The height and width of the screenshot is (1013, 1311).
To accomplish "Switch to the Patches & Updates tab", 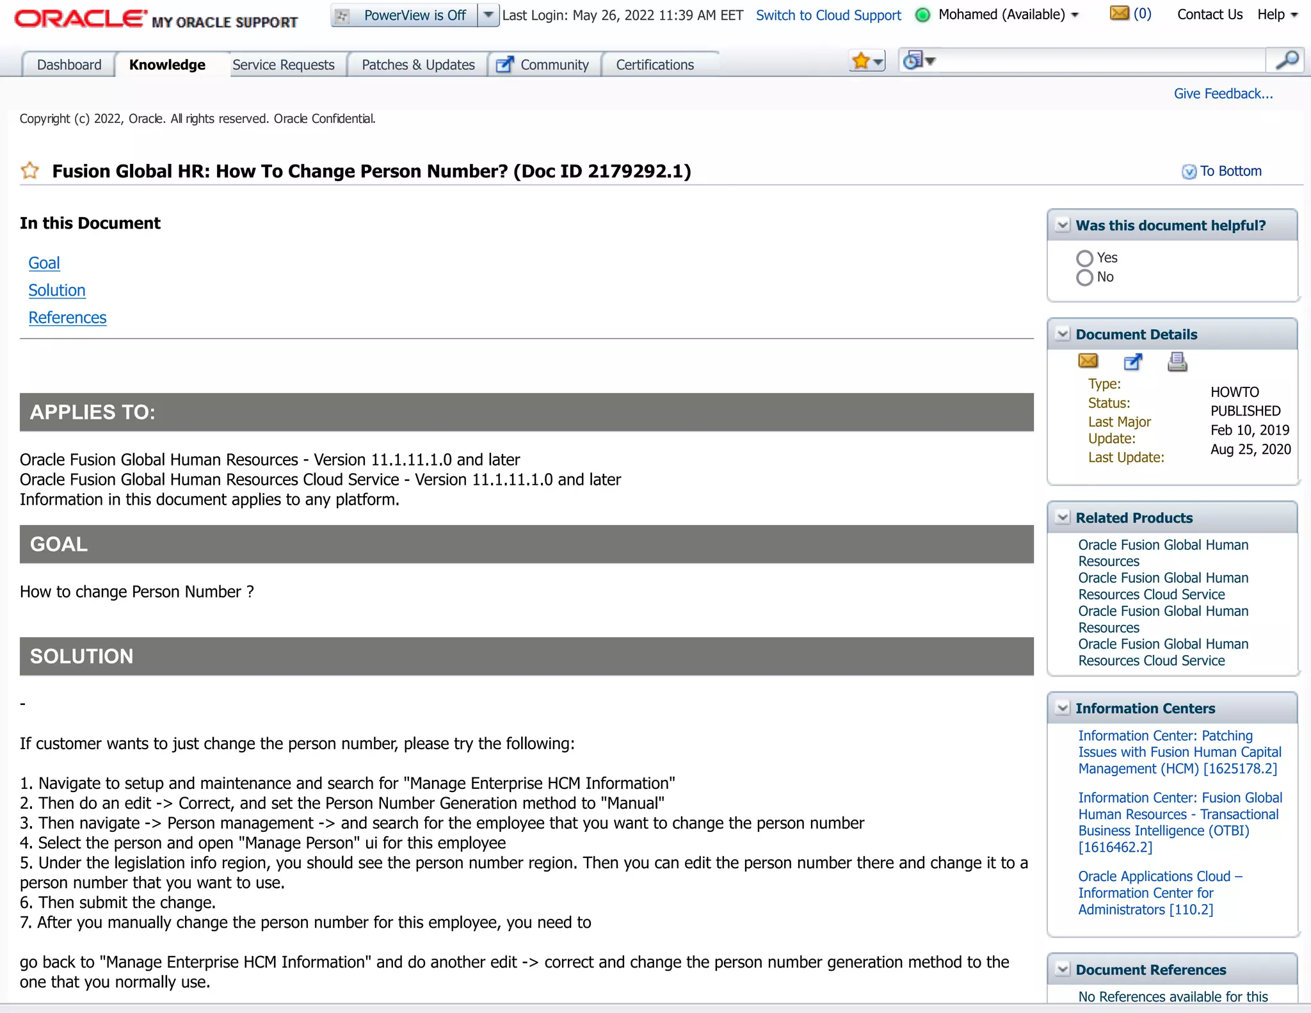I will pos(418,65).
